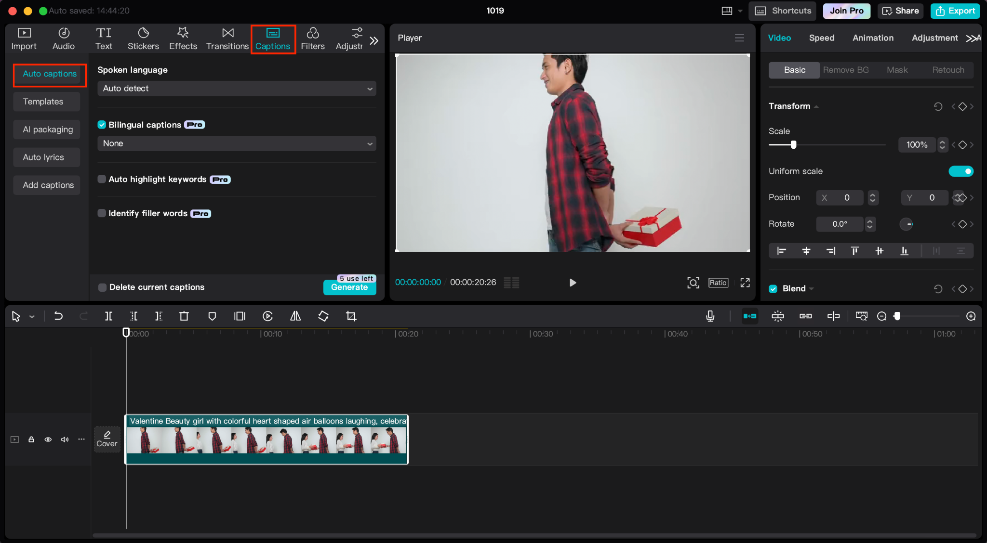The height and width of the screenshot is (543, 987).
Task: Click the mirror flip icon
Action: [295, 316]
